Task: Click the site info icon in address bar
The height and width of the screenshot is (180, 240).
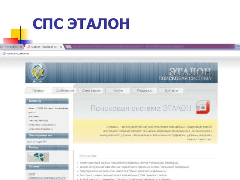Action: (4, 53)
